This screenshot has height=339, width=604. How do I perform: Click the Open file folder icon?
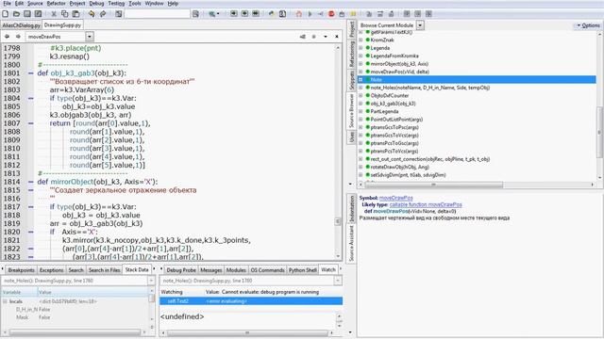point(16,14)
